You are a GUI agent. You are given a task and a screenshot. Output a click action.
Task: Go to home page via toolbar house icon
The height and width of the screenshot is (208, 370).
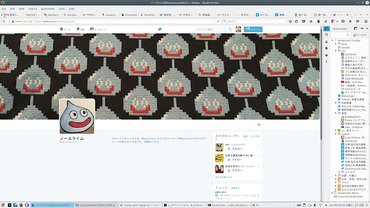[311, 21]
